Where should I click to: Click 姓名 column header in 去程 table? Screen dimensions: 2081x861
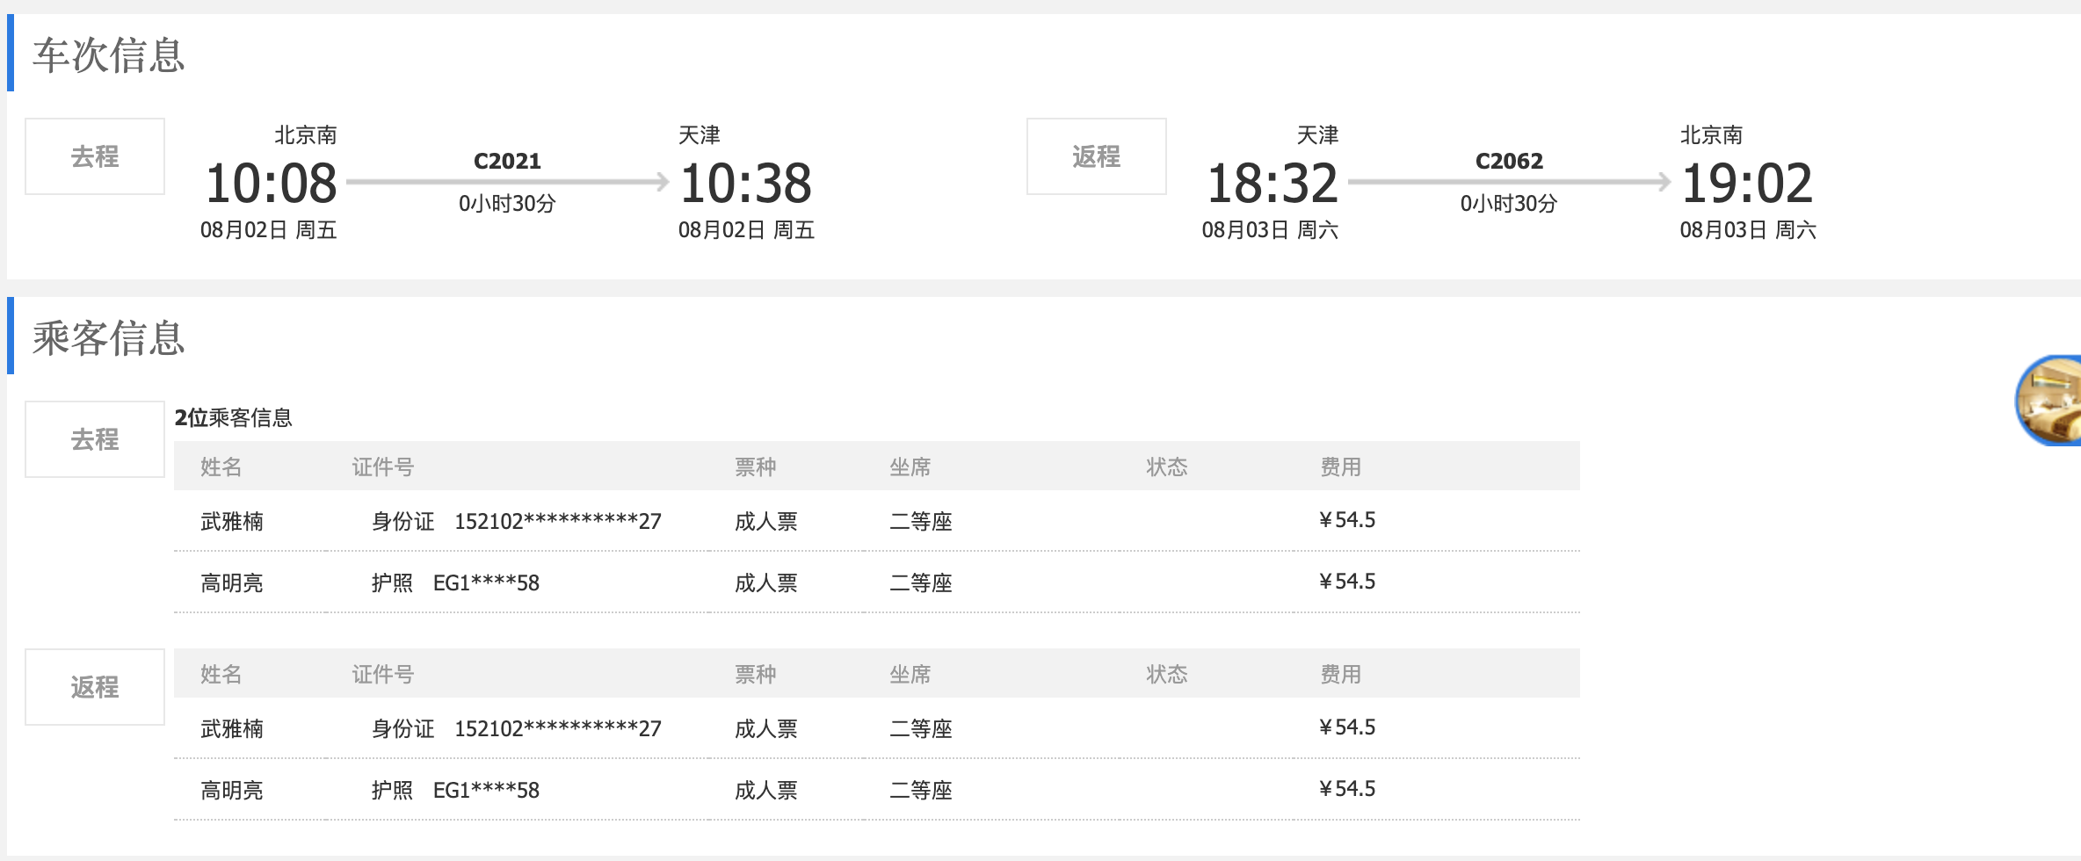coord(221,467)
